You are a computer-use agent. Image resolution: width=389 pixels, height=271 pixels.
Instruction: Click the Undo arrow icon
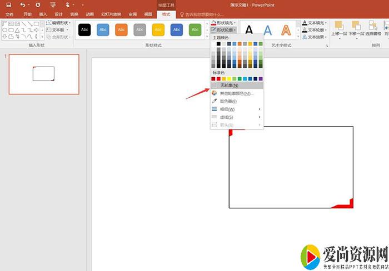(22, 4)
